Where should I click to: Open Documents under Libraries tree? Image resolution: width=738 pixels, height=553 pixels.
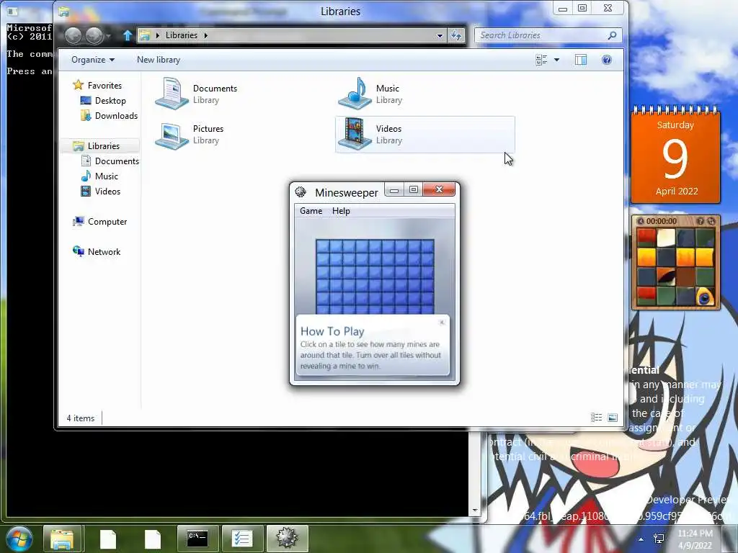coord(117,161)
